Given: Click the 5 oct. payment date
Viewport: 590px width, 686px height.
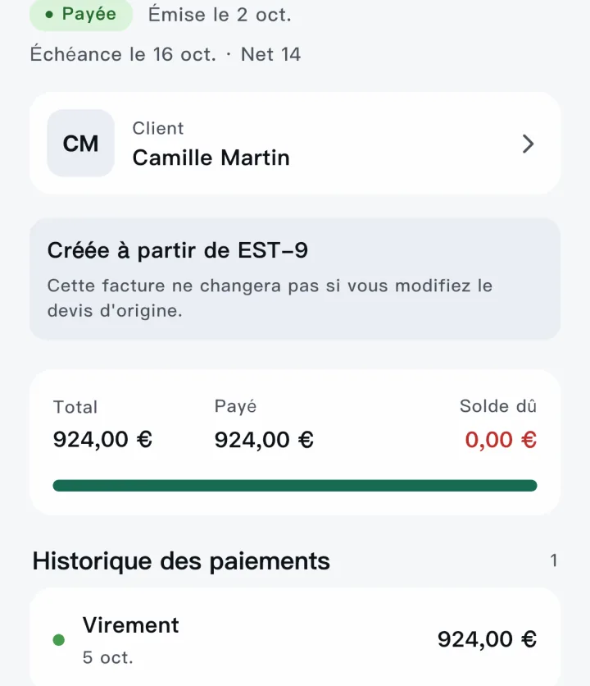Looking at the screenshot, I should [108, 657].
